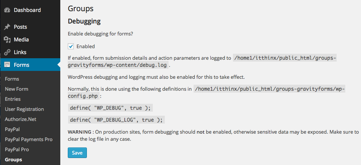Screen dimensions: 361x165
Task: Select the Groups submenu item
Action: [x=13, y=160]
